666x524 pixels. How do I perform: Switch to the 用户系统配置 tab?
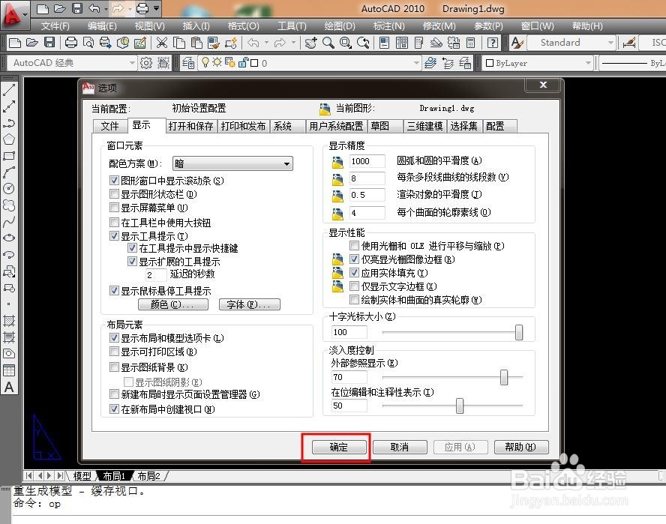click(x=336, y=126)
